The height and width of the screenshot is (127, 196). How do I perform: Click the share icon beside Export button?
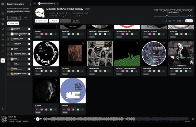pyautogui.click(x=183, y=21)
